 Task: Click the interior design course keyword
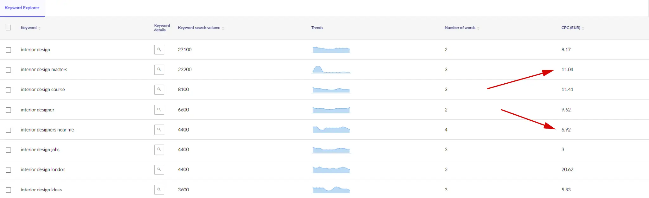click(43, 90)
